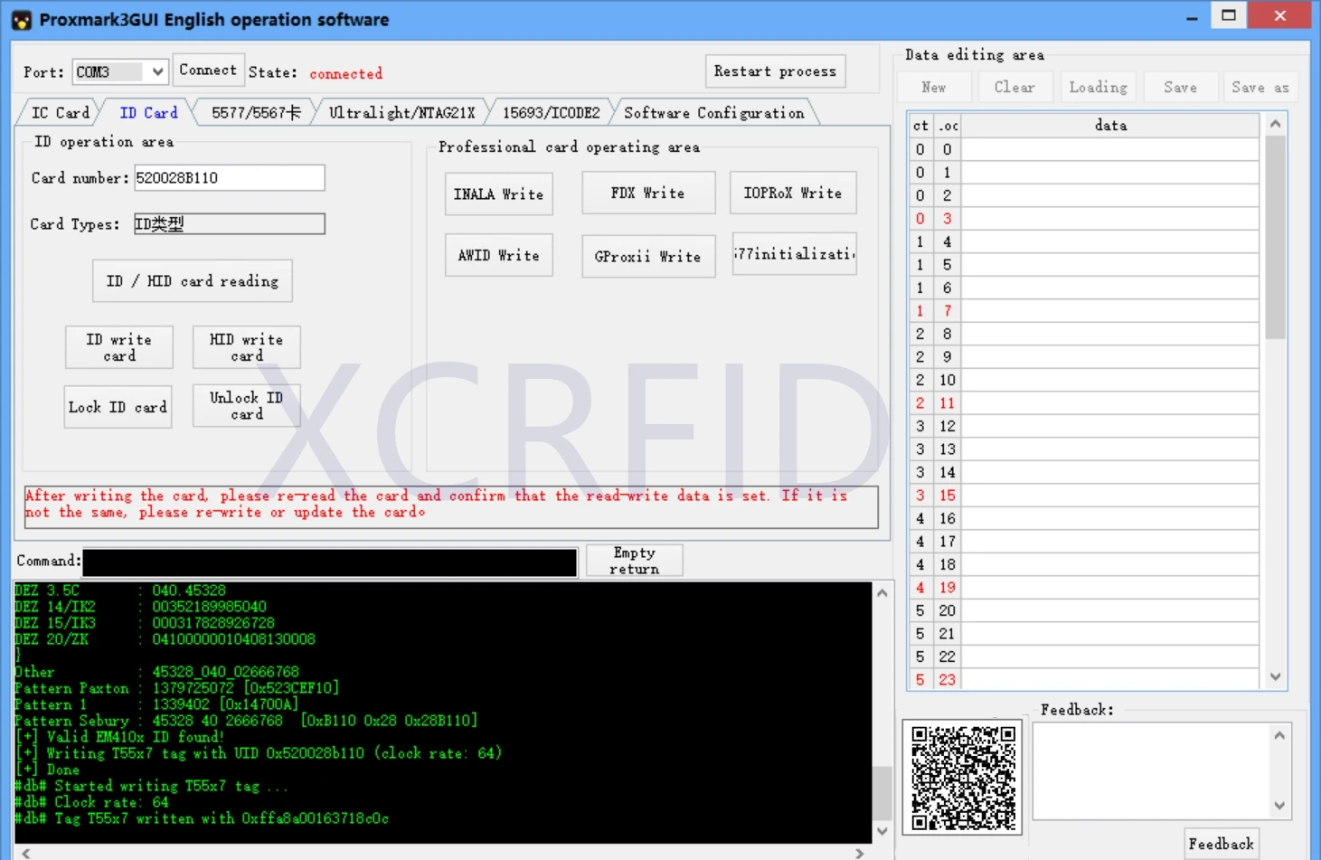Select data cell in red row 7
The image size is (1321, 860).
click(1110, 311)
